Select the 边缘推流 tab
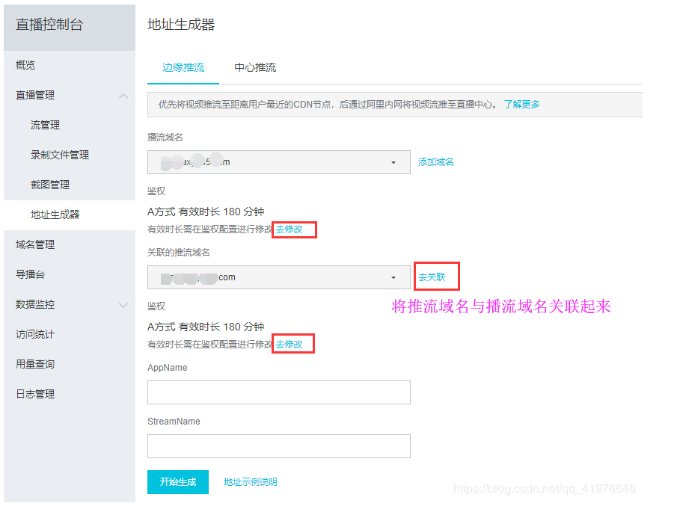683x515 pixels. pyautogui.click(x=183, y=67)
